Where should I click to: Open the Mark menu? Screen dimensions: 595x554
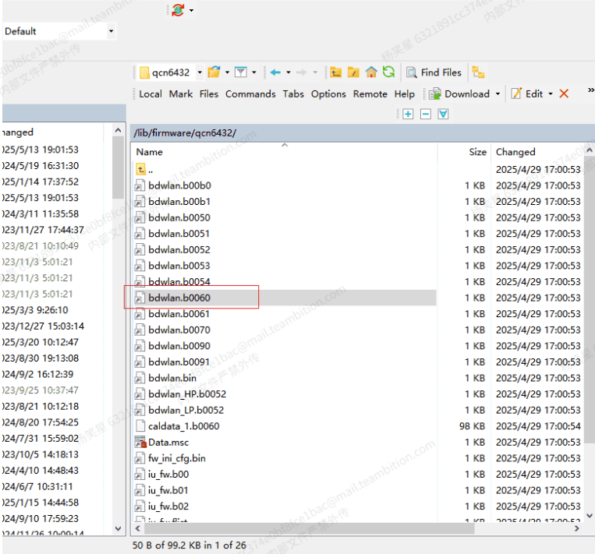click(181, 94)
